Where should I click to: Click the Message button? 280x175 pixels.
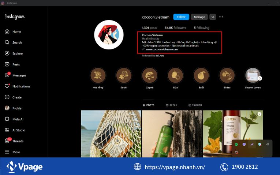(x=199, y=17)
